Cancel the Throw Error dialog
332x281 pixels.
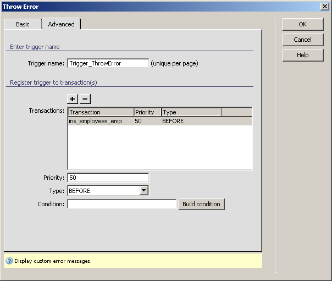pos(302,40)
